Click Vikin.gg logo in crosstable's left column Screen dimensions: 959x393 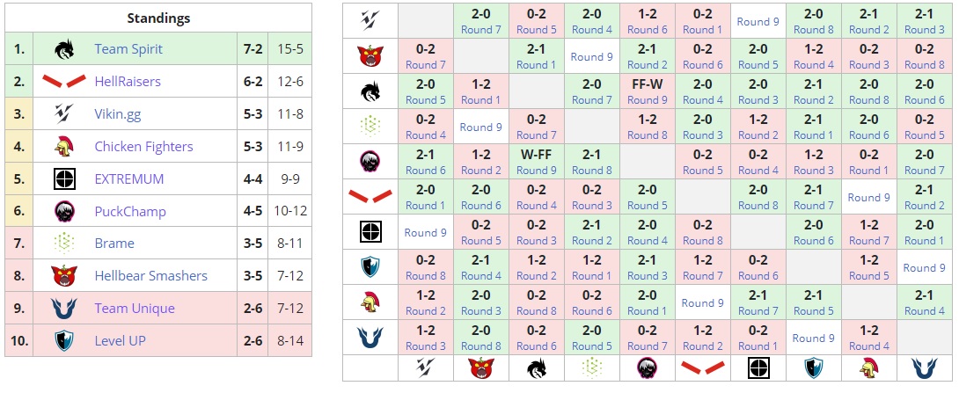[x=370, y=21]
